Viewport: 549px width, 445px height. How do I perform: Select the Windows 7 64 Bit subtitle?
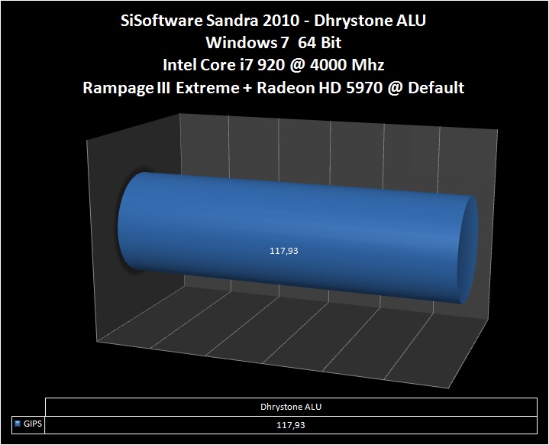[x=274, y=44]
